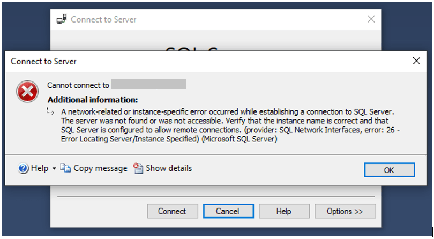Screen dimensions: 434x239
Task: Click the blue Help question mark icon
Action: [x=23, y=168]
